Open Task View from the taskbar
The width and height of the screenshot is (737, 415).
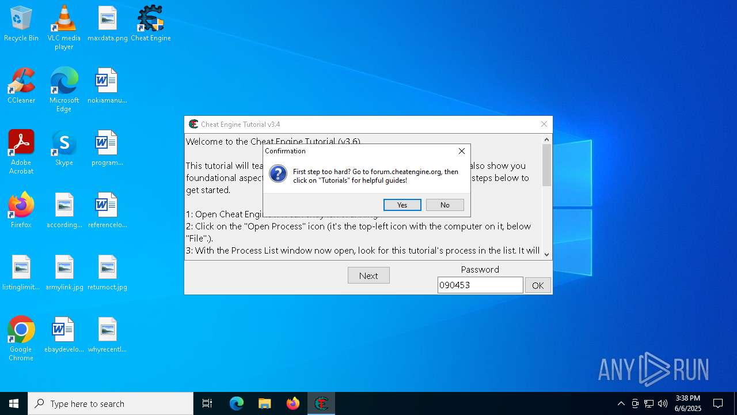pos(207,403)
